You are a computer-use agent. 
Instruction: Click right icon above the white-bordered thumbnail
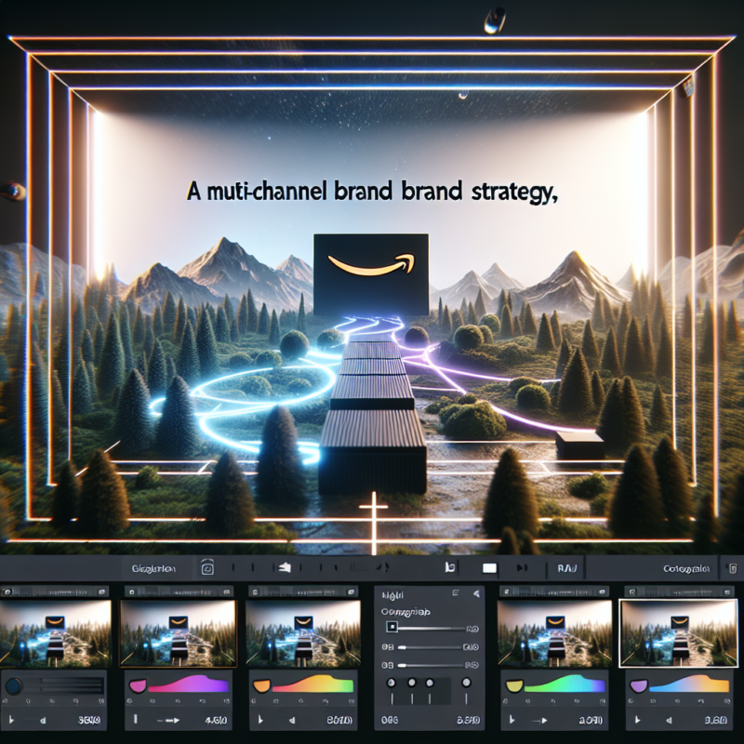point(727,592)
